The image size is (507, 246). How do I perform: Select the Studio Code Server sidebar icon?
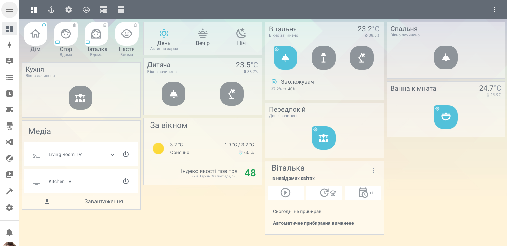(9, 142)
